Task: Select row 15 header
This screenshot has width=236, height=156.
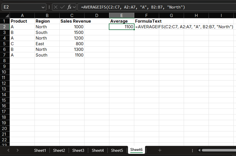Action: click(x=5, y=100)
